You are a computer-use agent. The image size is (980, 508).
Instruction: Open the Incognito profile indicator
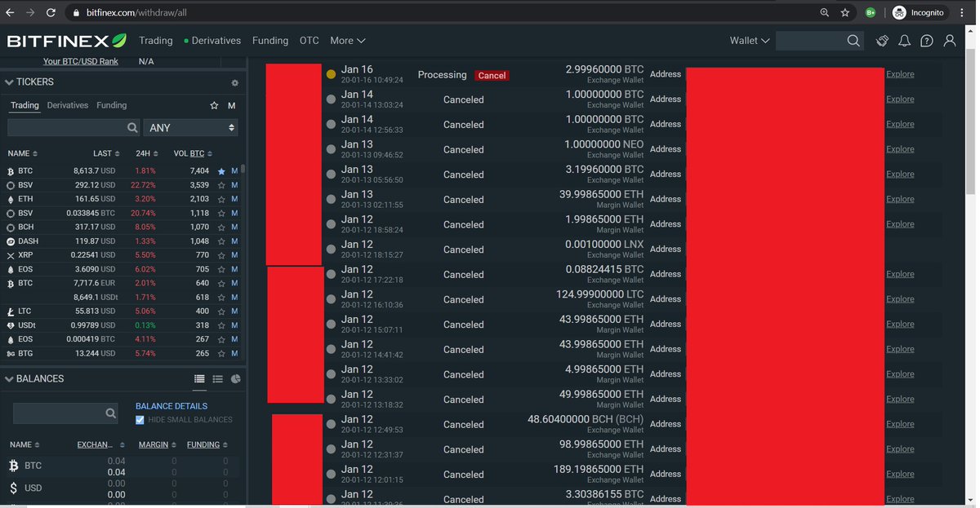[919, 12]
